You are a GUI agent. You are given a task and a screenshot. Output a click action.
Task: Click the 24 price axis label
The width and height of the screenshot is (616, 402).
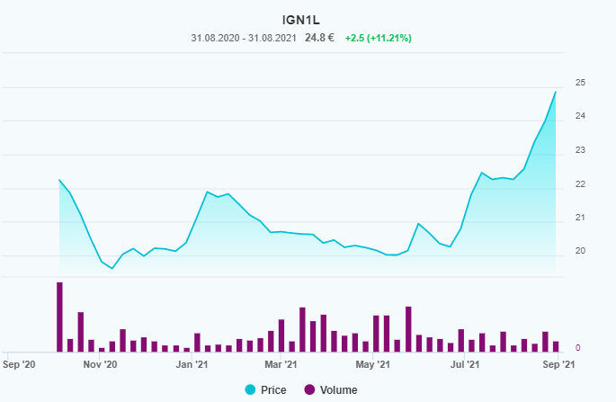pyautogui.click(x=580, y=116)
